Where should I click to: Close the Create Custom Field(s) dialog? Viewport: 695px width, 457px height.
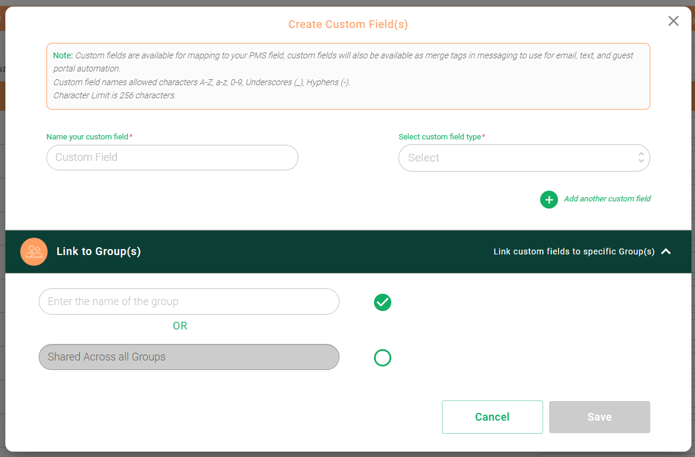674,21
